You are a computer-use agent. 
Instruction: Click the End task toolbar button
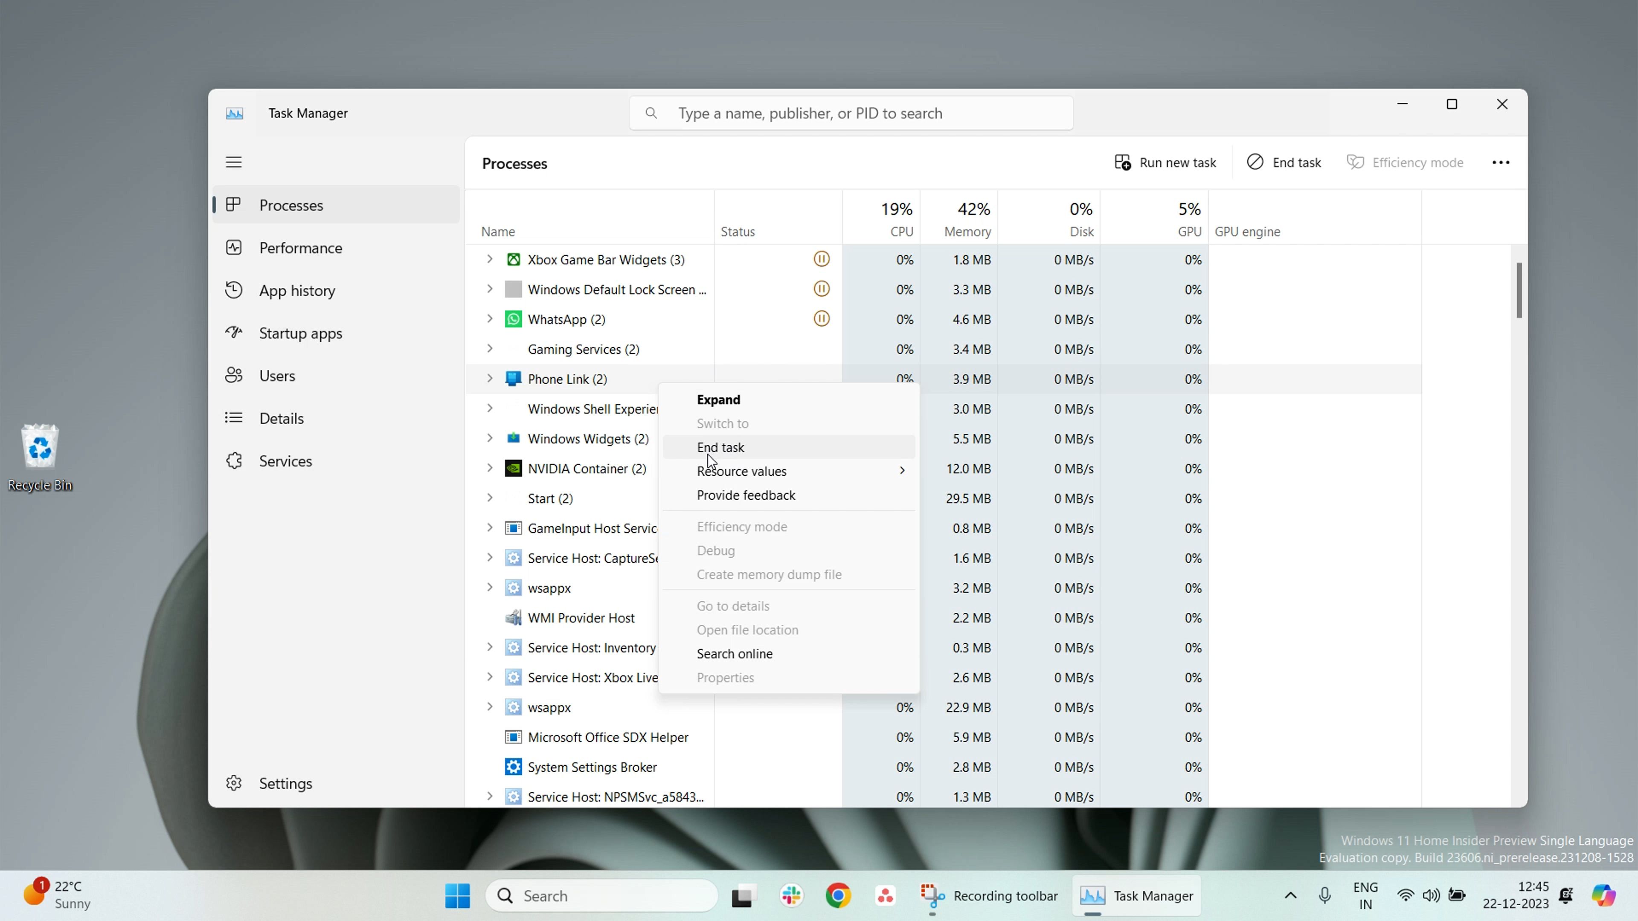coord(1284,163)
